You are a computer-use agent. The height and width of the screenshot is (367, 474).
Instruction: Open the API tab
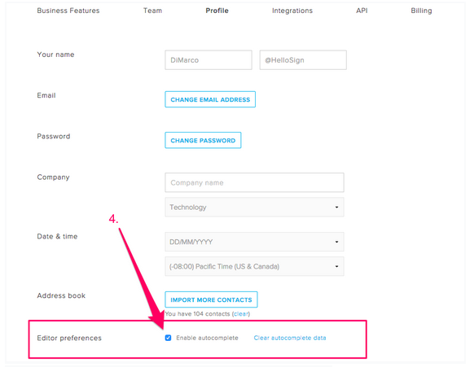[x=362, y=11]
